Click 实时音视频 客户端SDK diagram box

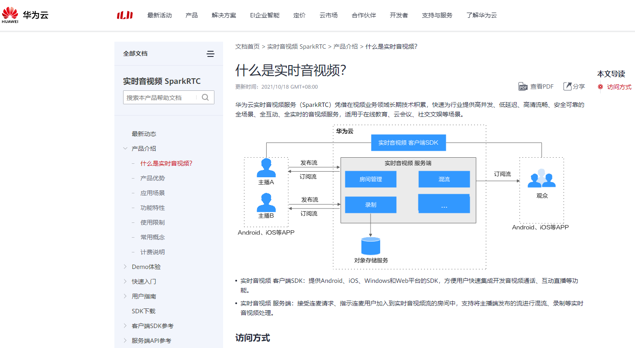pyautogui.click(x=408, y=143)
